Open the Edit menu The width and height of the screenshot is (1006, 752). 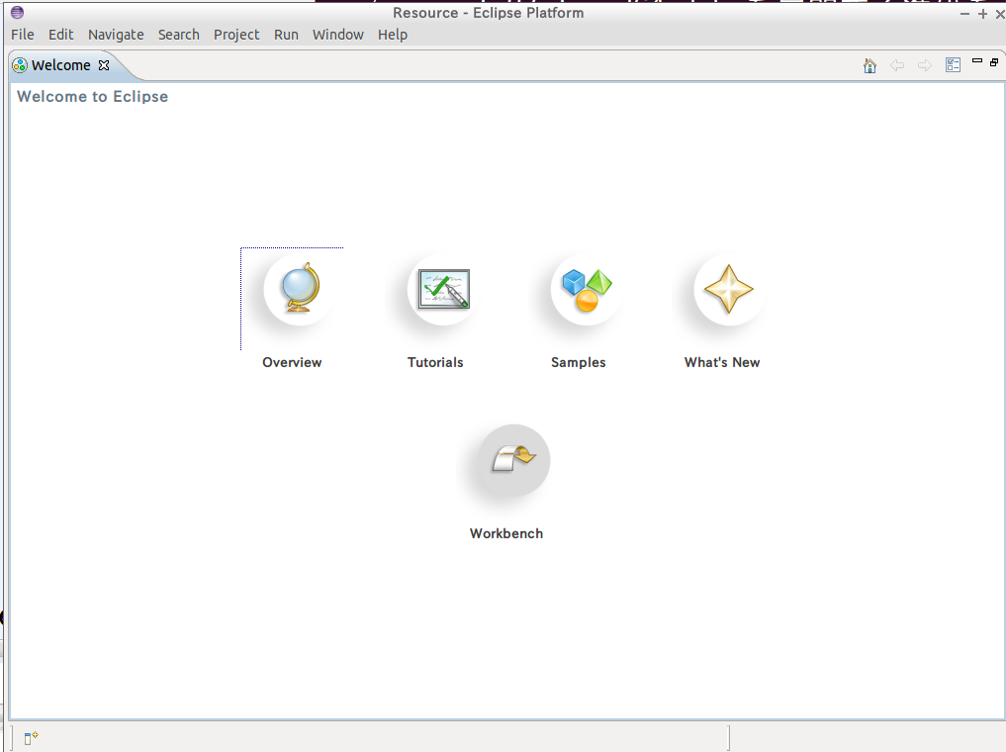click(x=61, y=35)
